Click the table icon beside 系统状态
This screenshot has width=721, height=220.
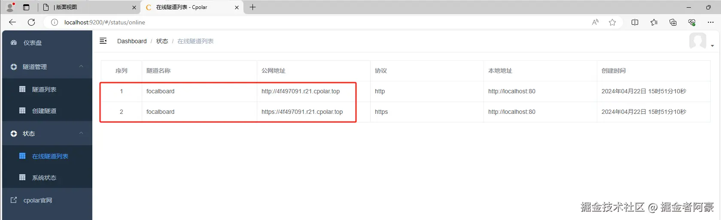tap(22, 177)
